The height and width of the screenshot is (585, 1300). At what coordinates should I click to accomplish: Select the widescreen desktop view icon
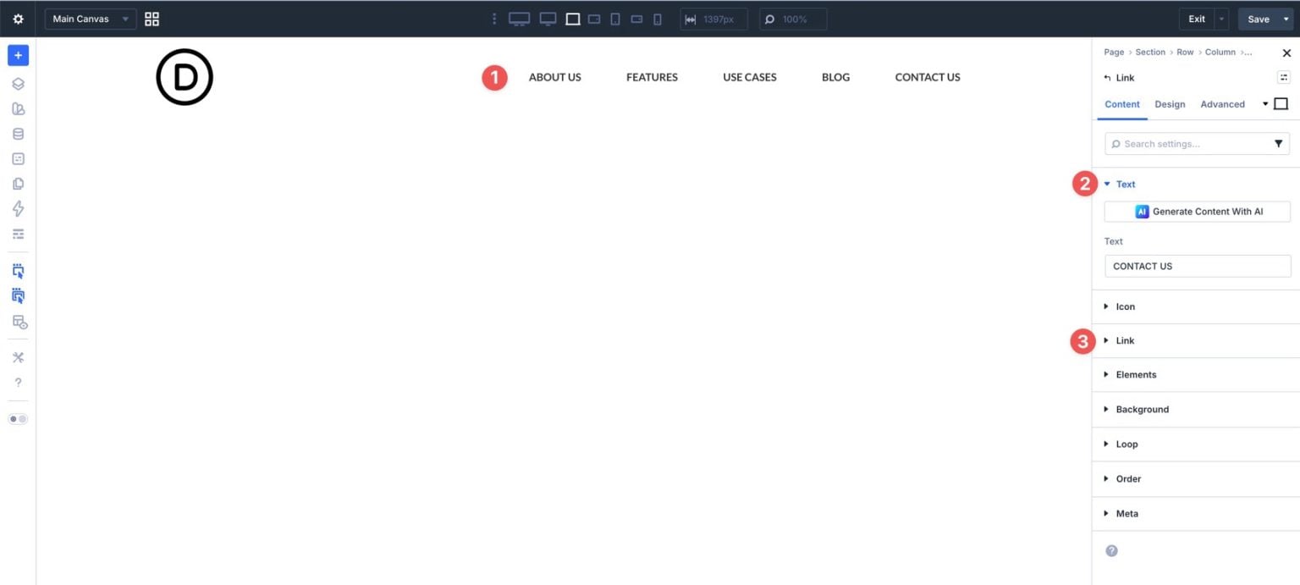(x=519, y=19)
